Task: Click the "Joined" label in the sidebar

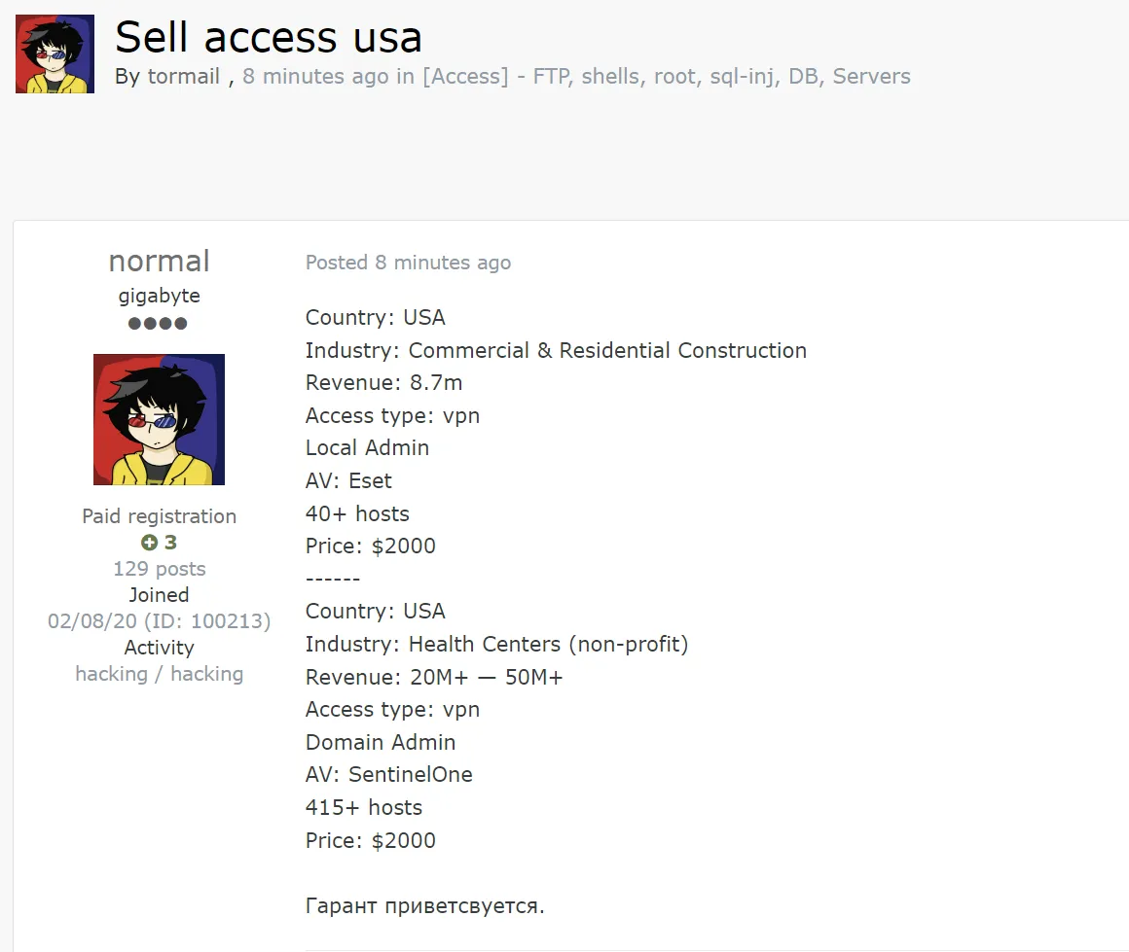Action: (x=159, y=595)
